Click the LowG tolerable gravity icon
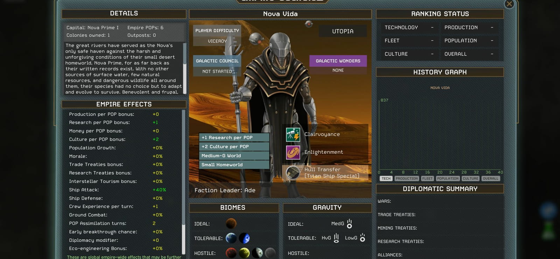Image resolution: width=560 pixels, height=259 pixels. click(x=363, y=238)
